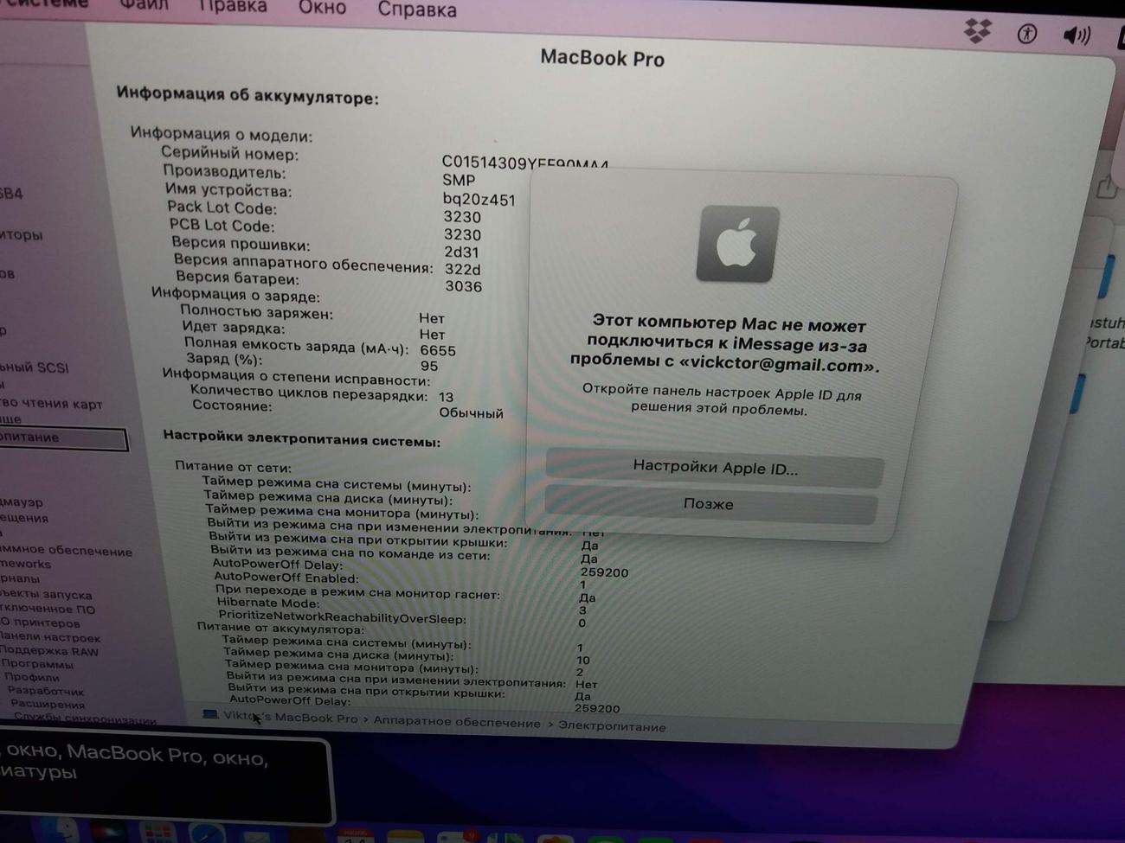Select the Программы sidebar item
The height and width of the screenshot is (843, 1125).
coord(37,664)
